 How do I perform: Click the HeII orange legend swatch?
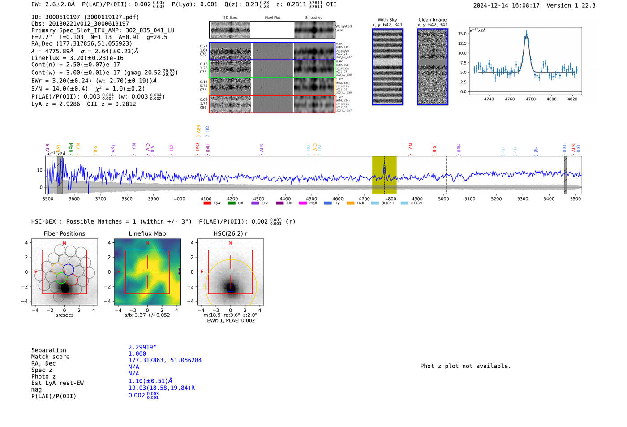point(351,203)
